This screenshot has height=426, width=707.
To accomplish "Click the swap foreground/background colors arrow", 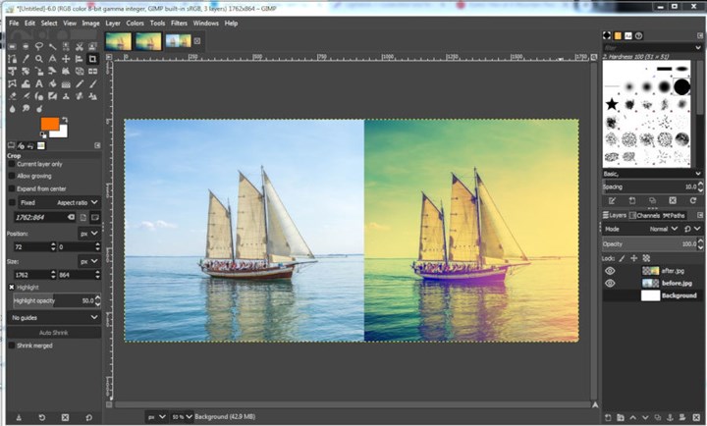I will 65,119.
